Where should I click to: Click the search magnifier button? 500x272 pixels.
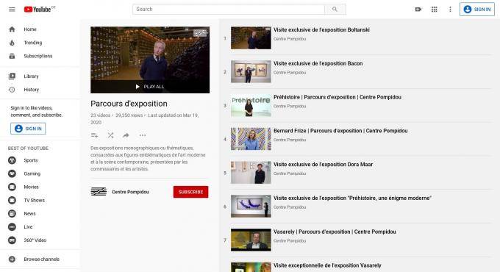point(335,10)
